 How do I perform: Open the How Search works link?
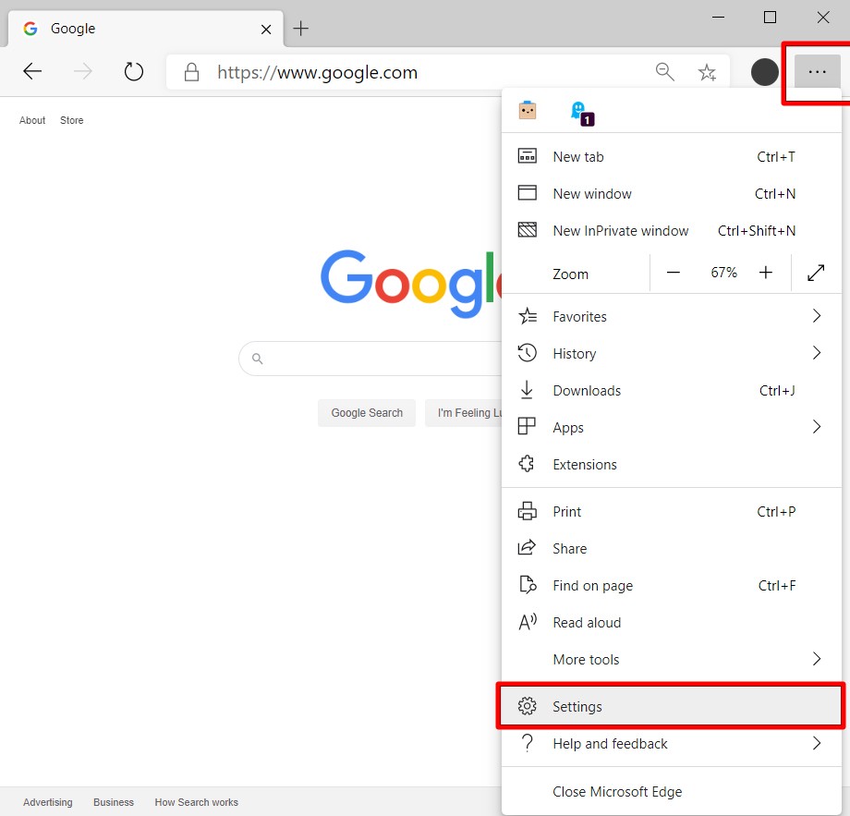[196, 802]
